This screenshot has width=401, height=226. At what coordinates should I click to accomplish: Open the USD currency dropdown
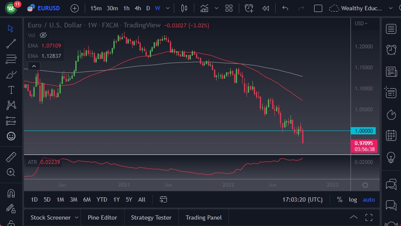pos(361,24)
